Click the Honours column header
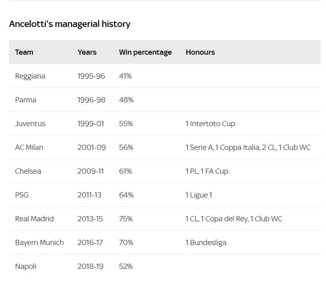326x293 pixels. tap(200, 52)
